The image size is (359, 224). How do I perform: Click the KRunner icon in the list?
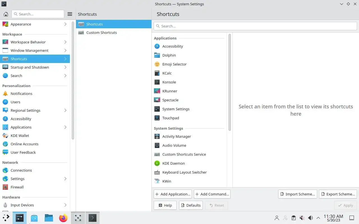tap(157, 91)
